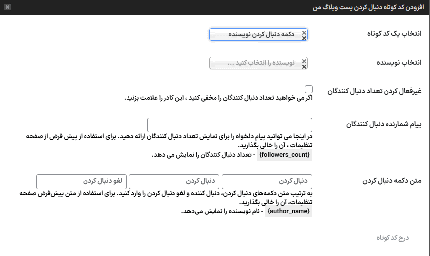Focus the followers counter message field
Screen dimensions: 430x256
[x=230, y=125]
